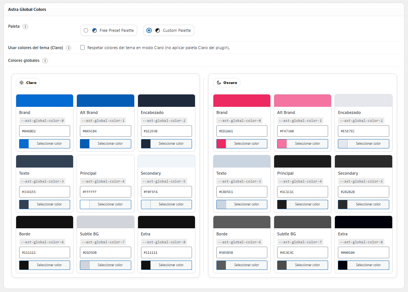The width and height of the screenshot is (408, 292).
Task: Click the hex field containing #E5E7EC
Action: [363, 131]
